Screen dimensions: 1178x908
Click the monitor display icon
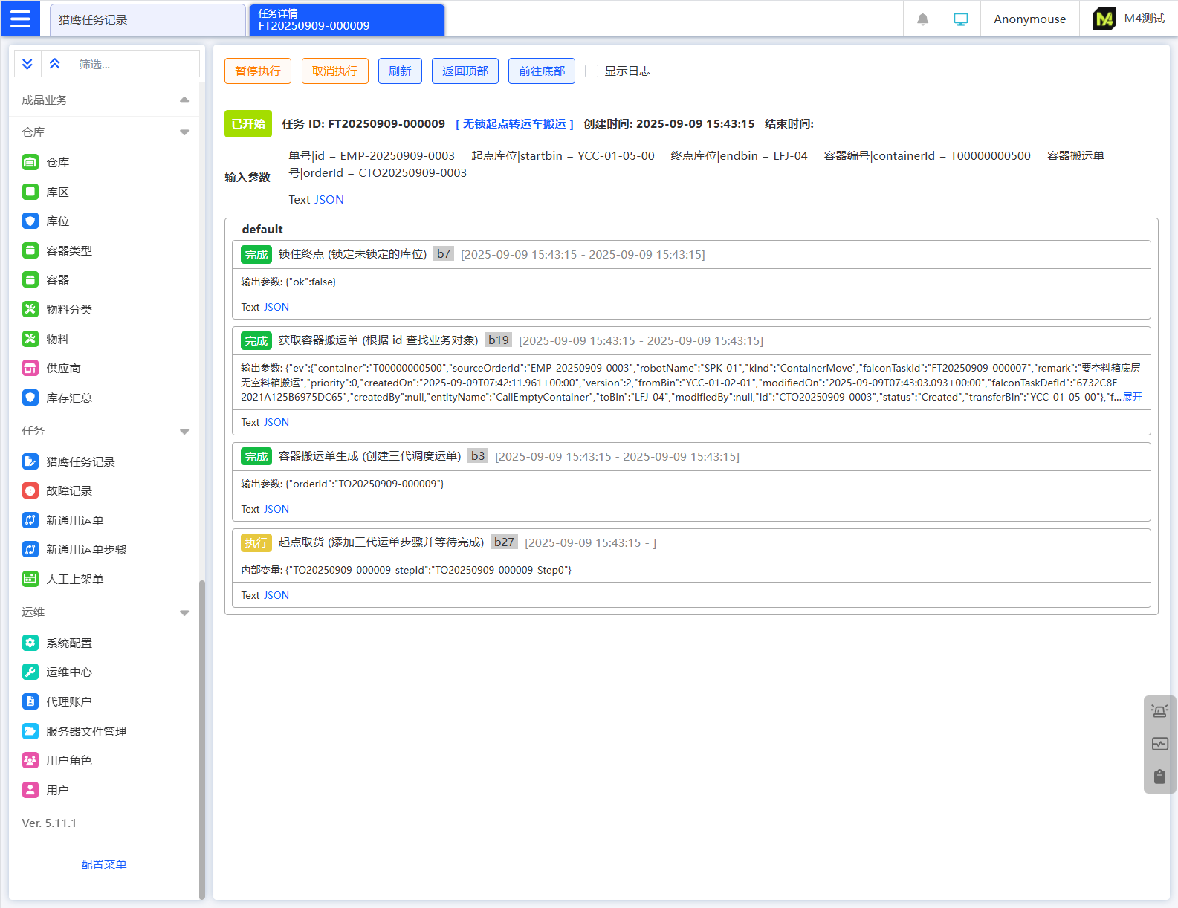click(961, 19)
